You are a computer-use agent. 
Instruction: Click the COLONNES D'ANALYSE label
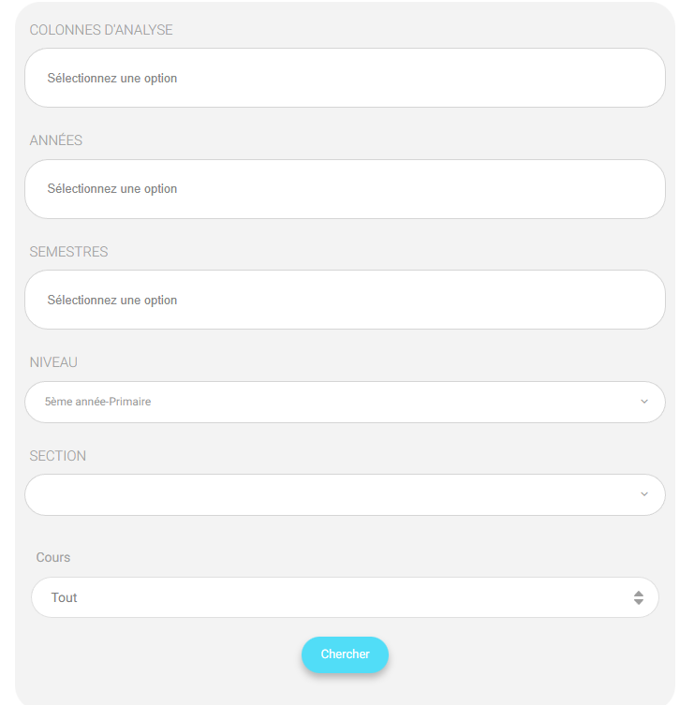[101, 30]
